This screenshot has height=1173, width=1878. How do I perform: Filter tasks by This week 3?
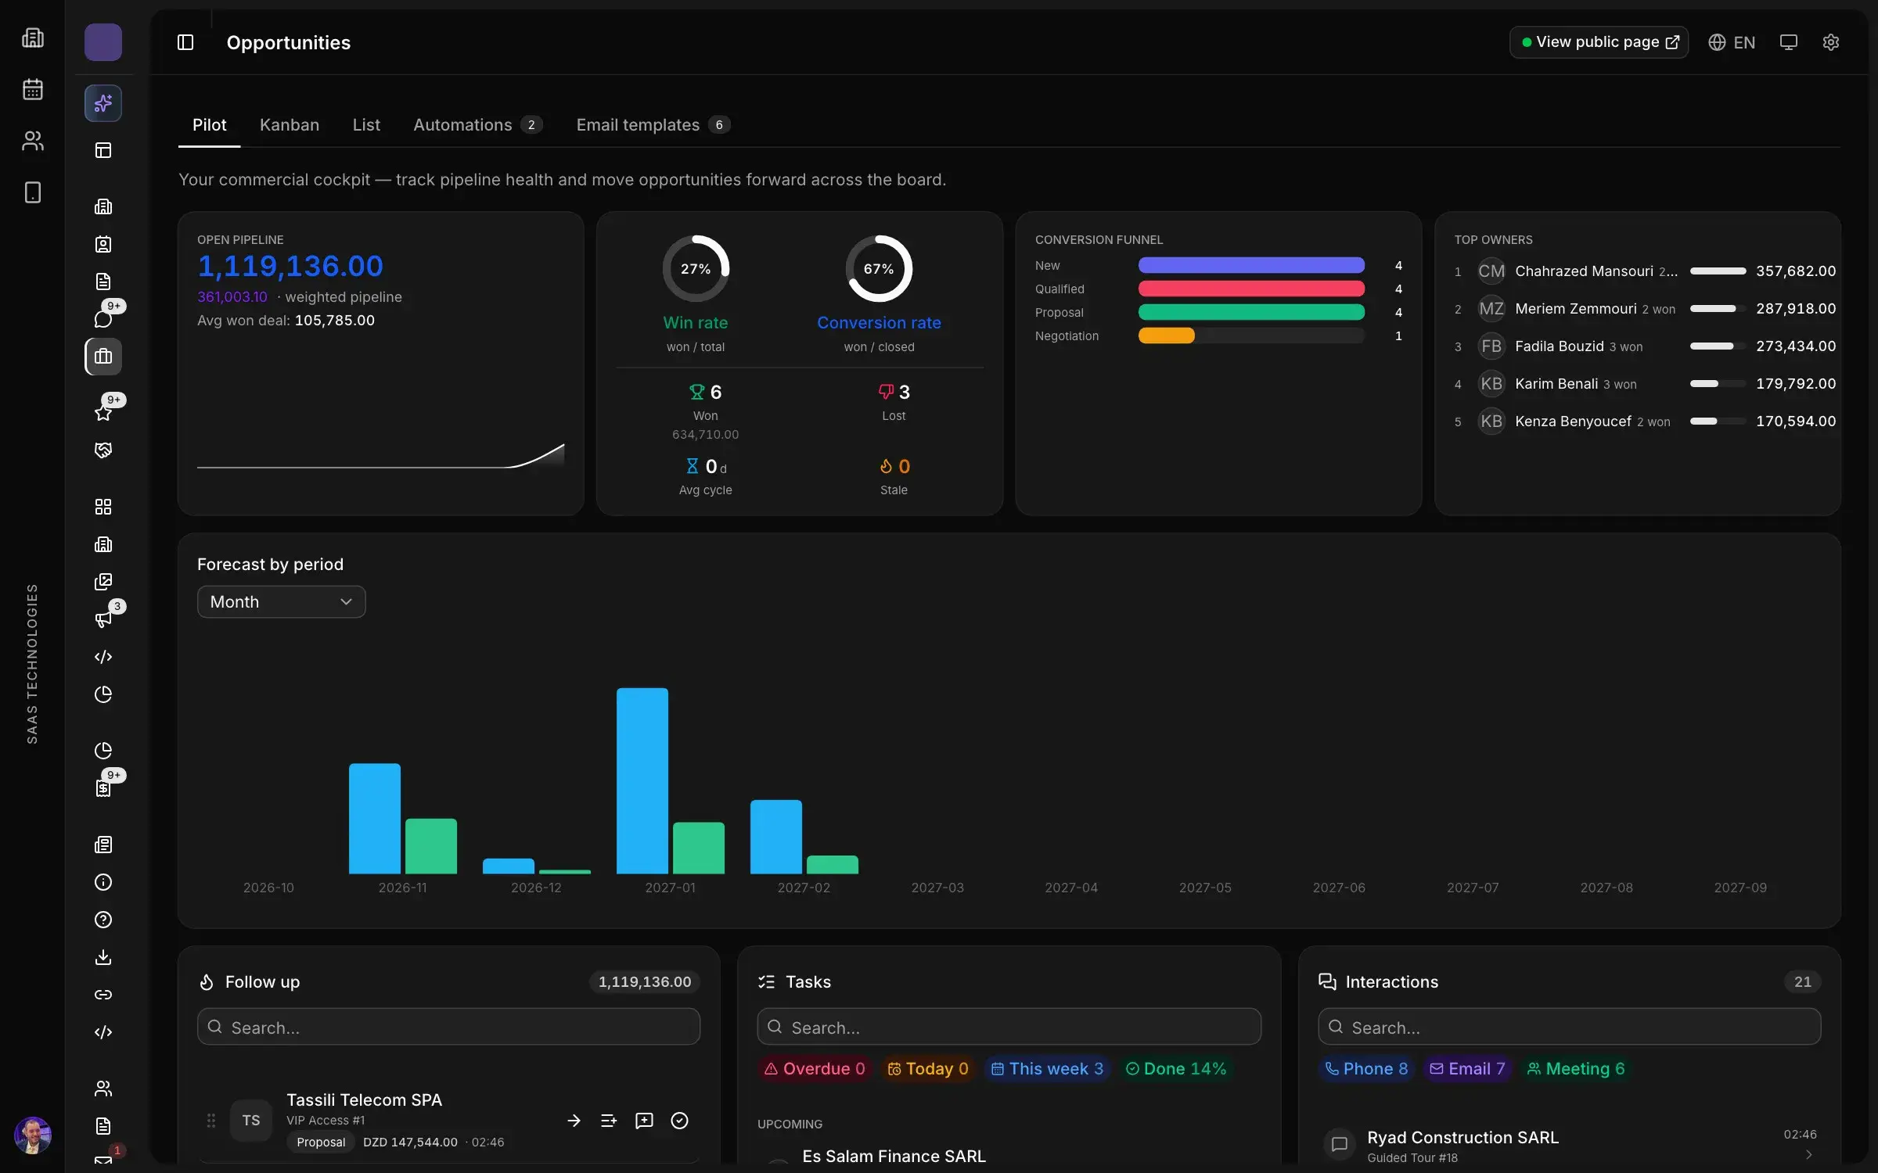[x=1047, y=1069]
